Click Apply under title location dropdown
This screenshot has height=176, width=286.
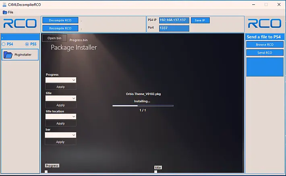point(60,123)
